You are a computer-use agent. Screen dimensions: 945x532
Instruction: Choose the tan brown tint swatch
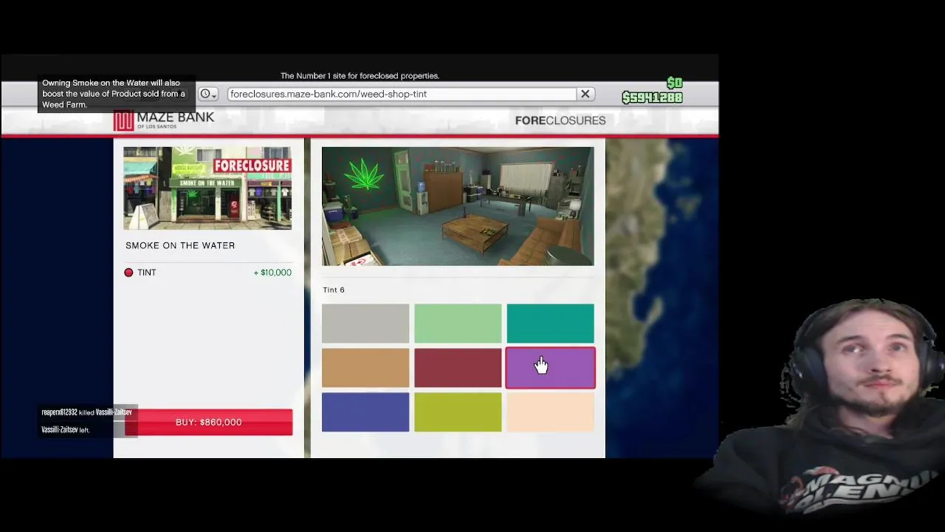(x=365, y=367)
